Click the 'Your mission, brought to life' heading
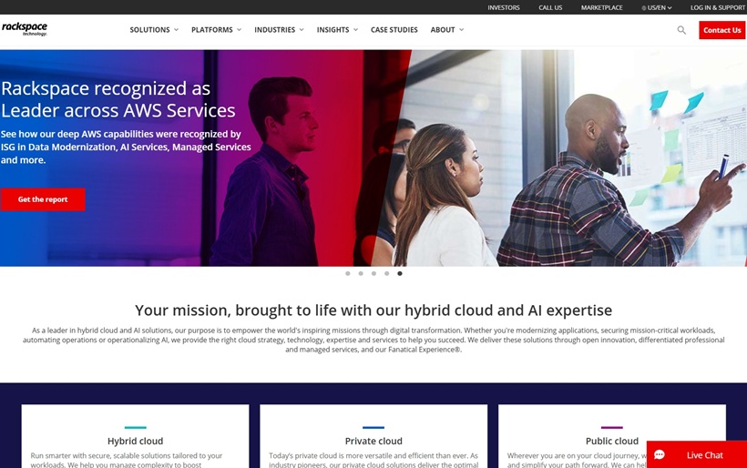747x468 pixels. (373, 310)
